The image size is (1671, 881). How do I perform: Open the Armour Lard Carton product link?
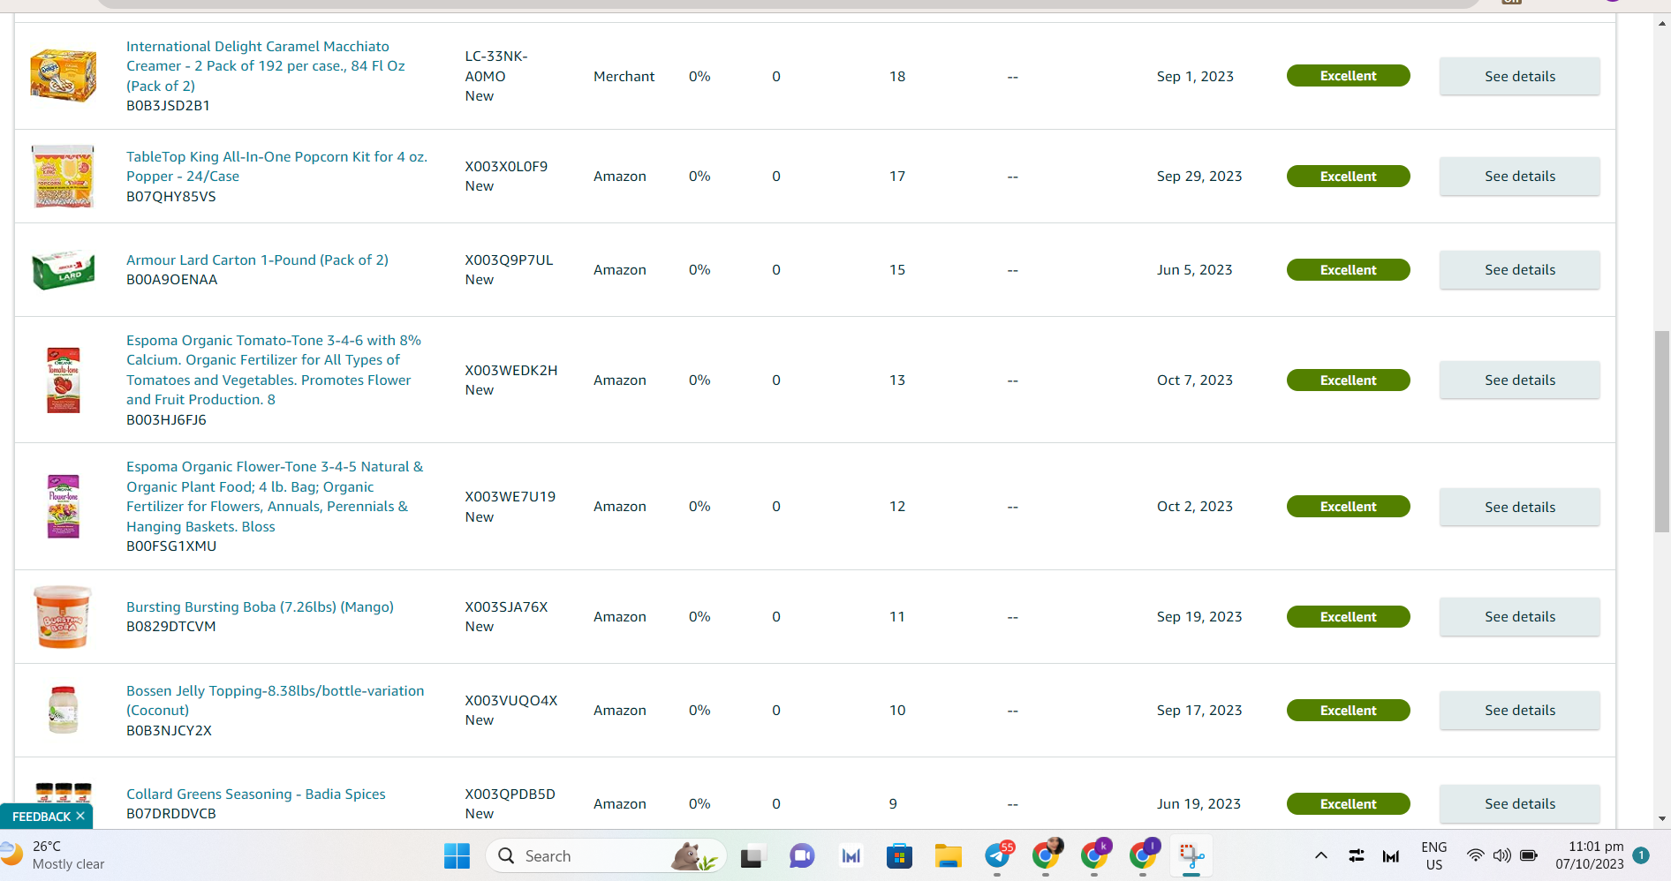tap(257, 260)
